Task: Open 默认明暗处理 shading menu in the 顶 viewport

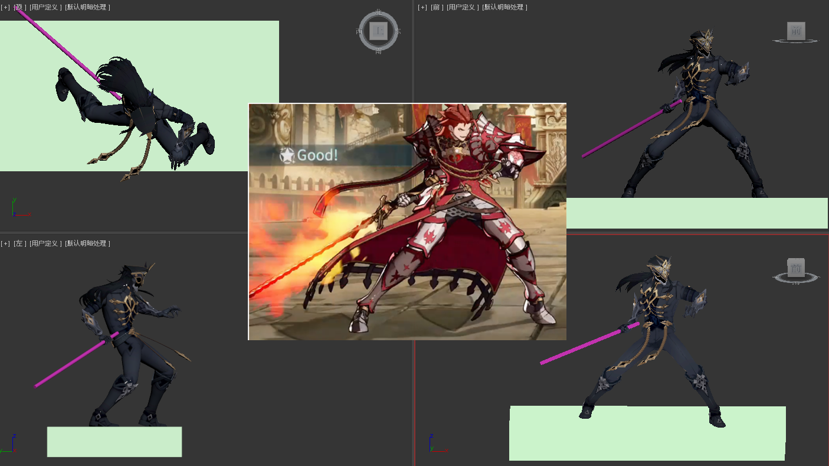Action: pyautogui.click(x=87, y=7)
